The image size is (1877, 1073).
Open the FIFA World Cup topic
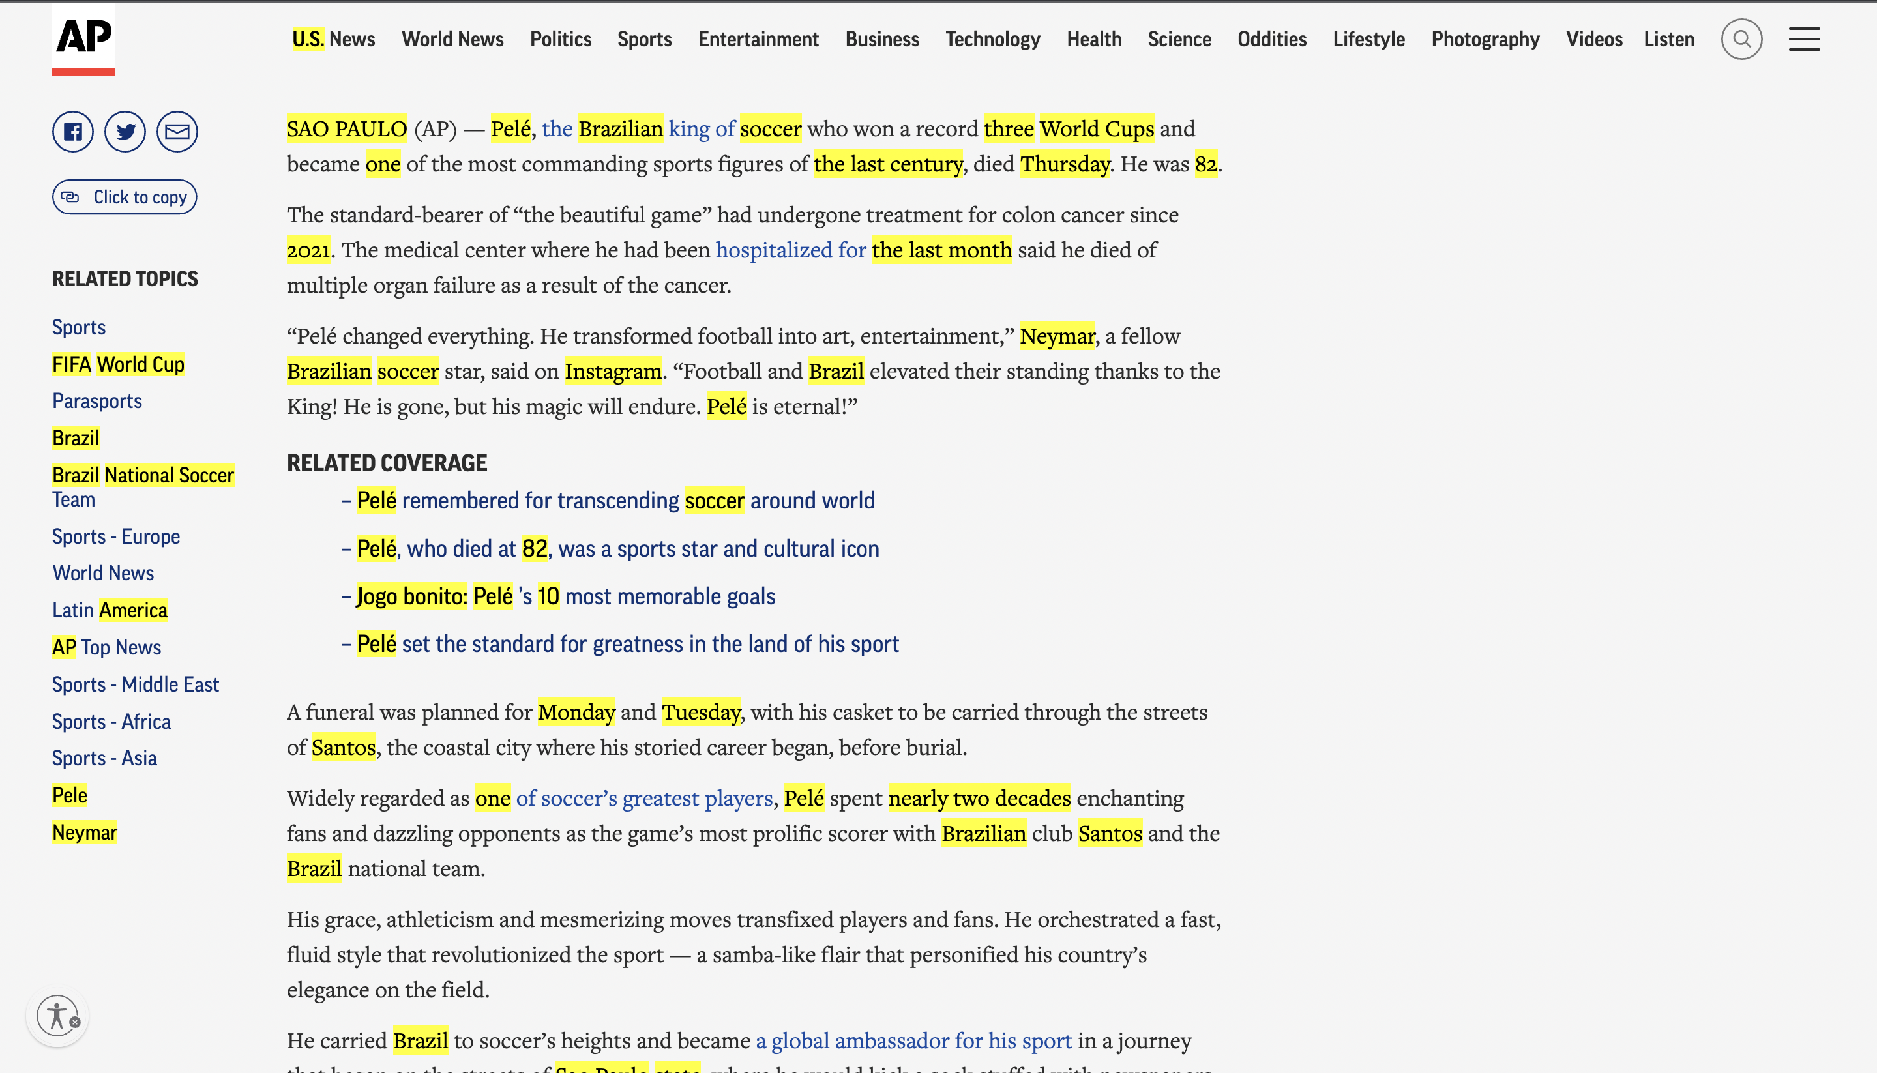click(x=118, y=364)
